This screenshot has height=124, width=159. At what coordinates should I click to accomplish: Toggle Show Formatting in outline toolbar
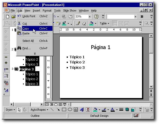click(6, 90)
